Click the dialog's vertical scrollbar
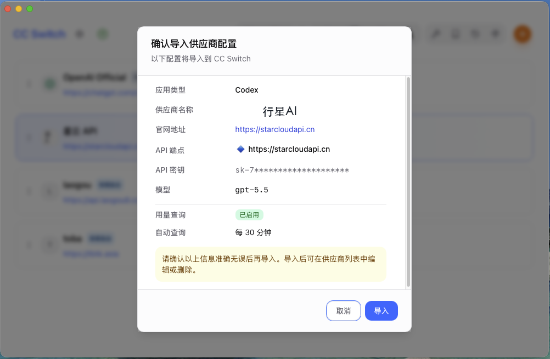This screenshot has height=359, width=550. pos(408,182)
